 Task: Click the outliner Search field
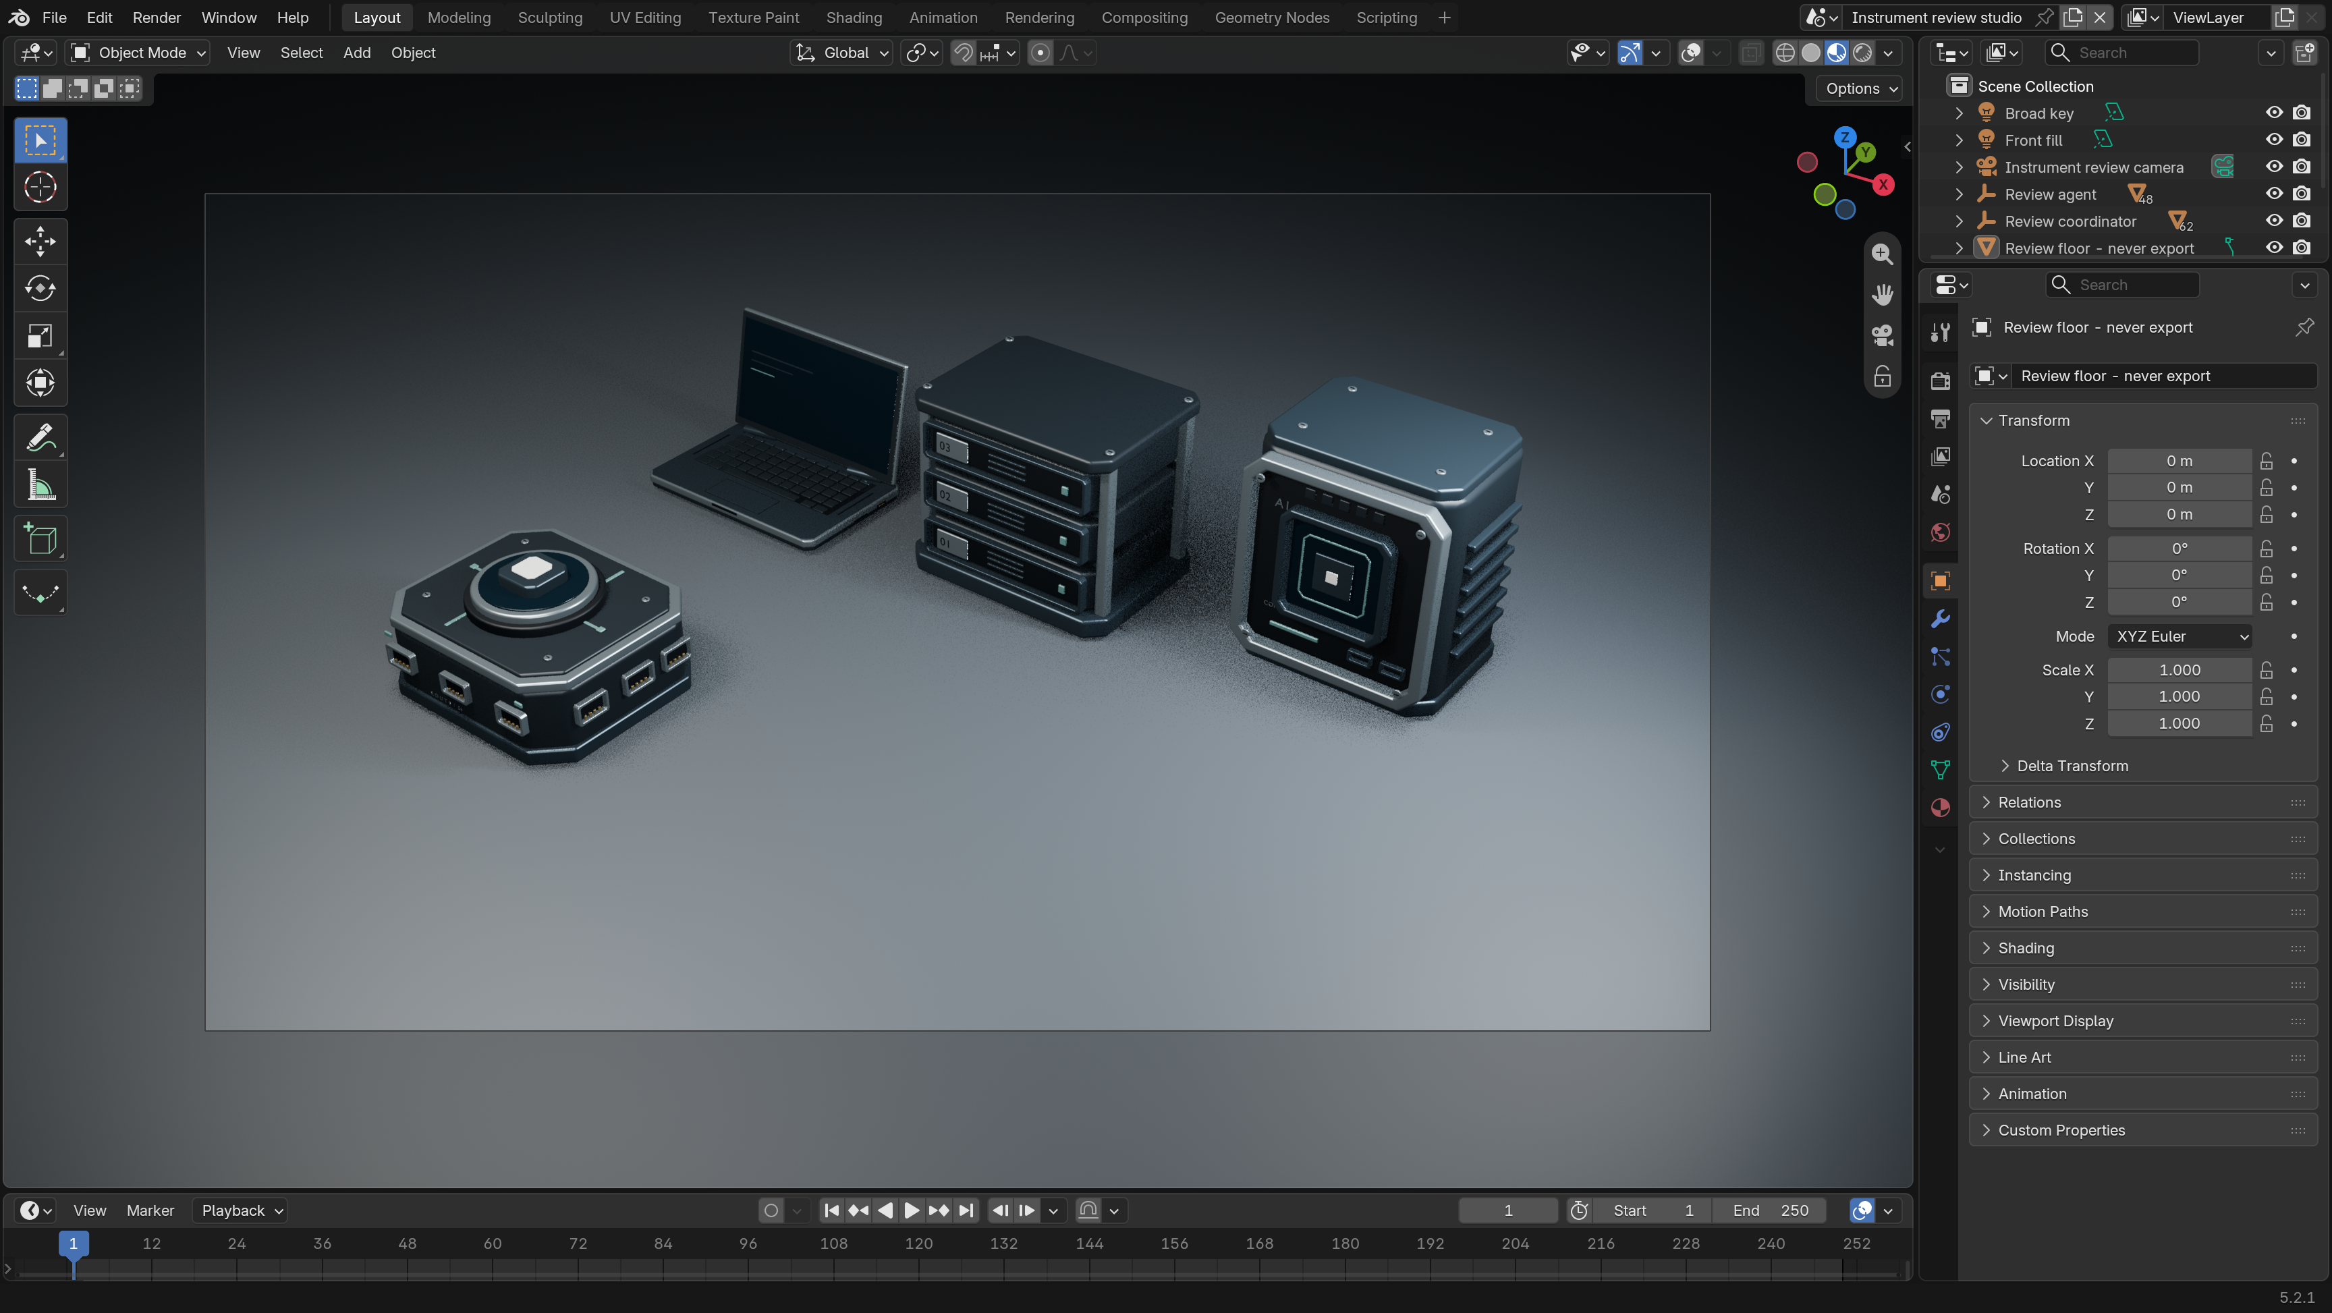[x=2121, y=53]
